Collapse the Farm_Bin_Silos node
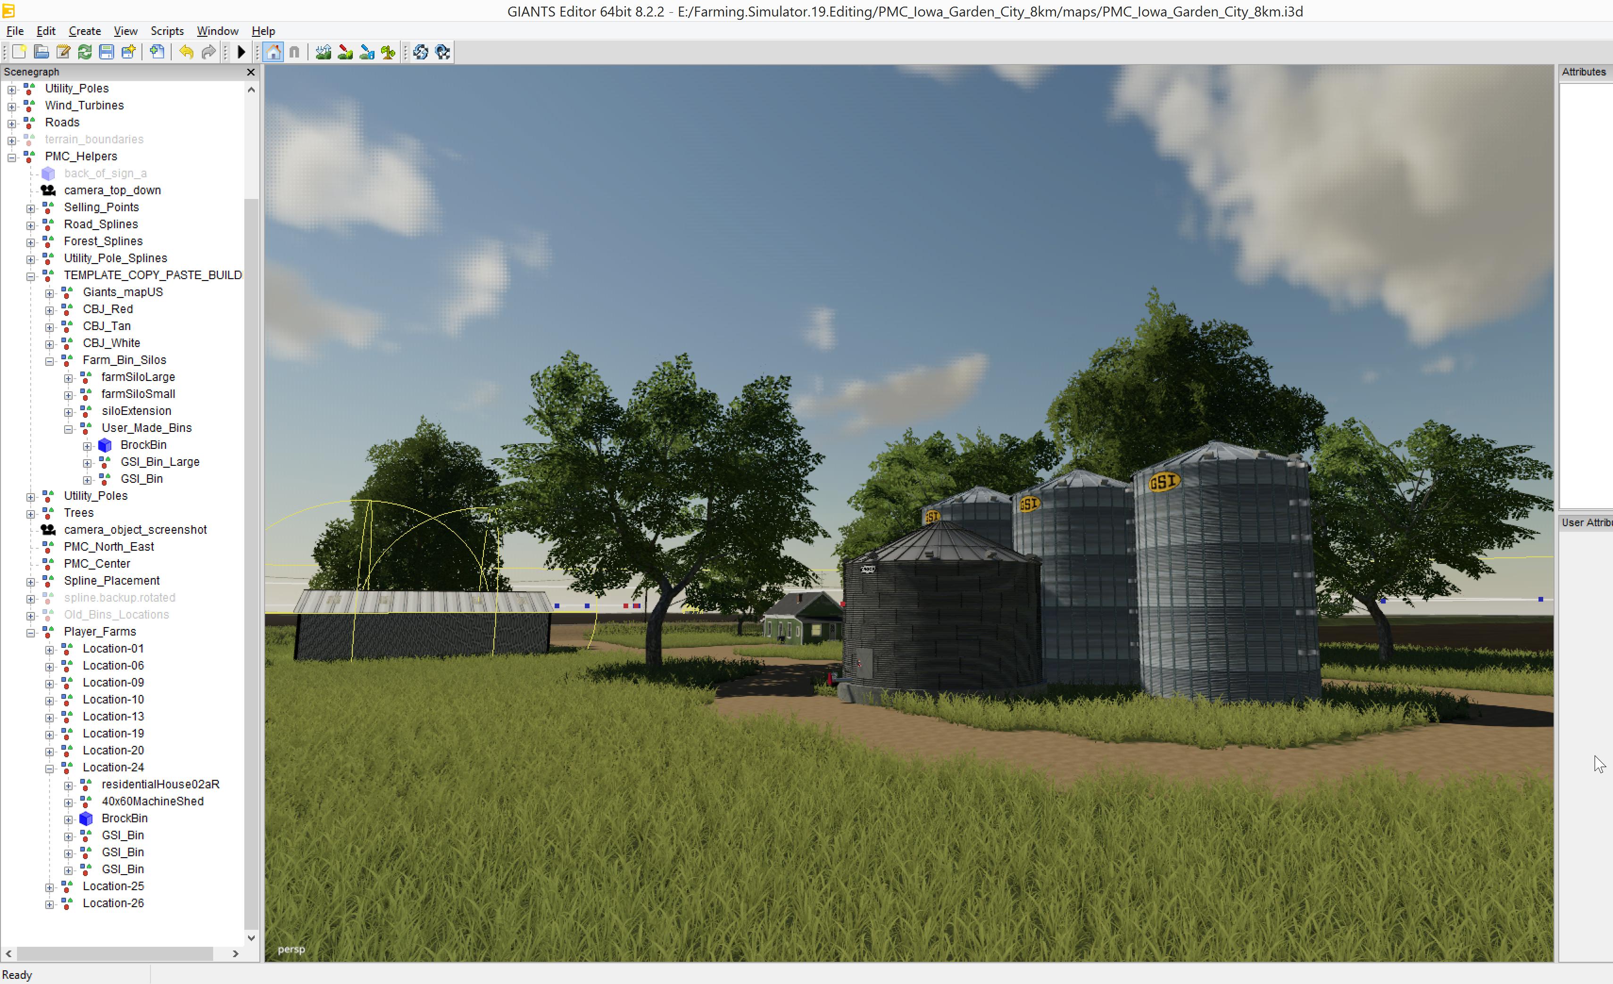This screenshot has width=1613, height=984. click(50, 361)
